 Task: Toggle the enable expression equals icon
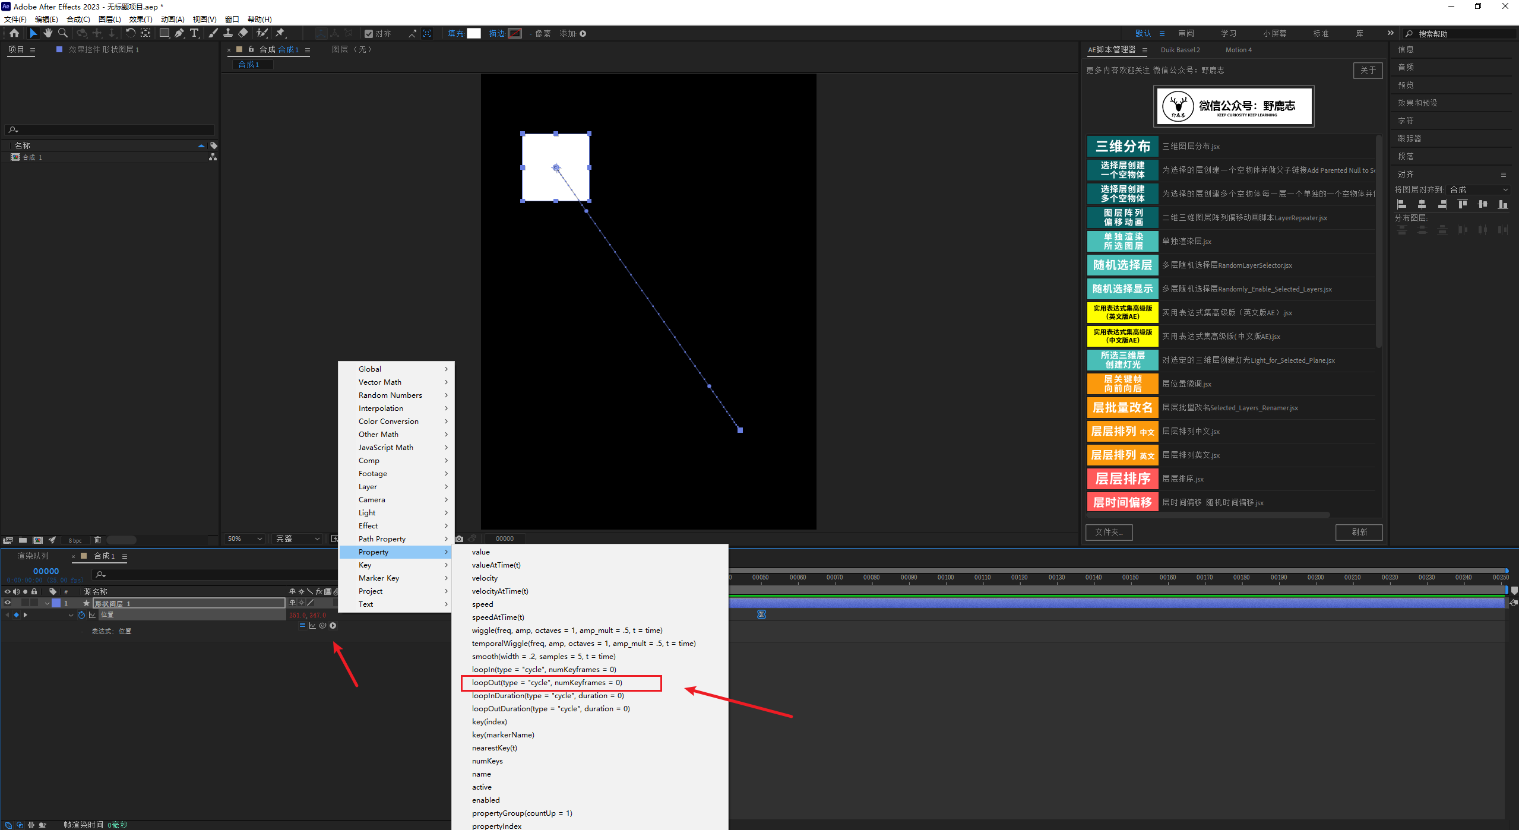(302, 626)
